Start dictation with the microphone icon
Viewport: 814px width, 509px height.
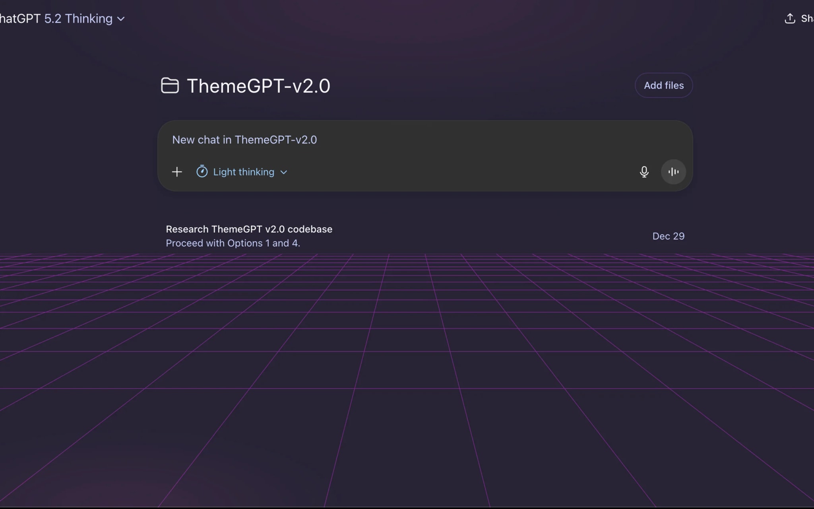[x=644, y=172]
